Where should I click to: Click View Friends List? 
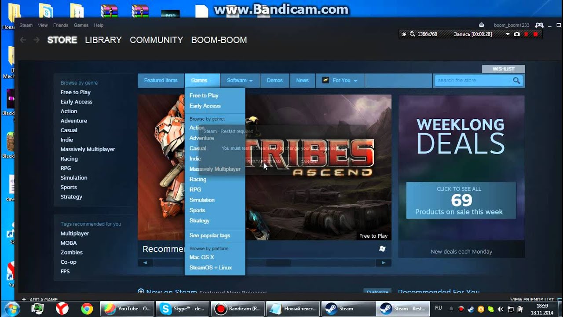532,300
